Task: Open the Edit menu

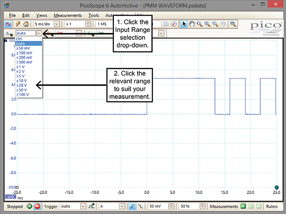Action: 26,16
